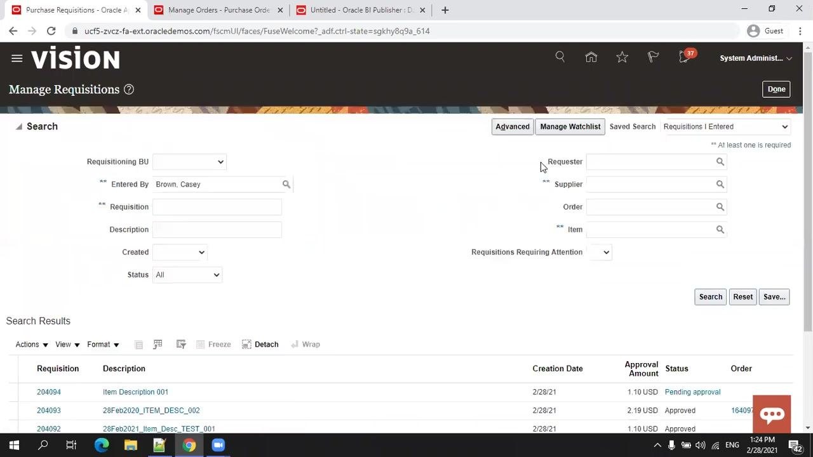Switch to Manage Orders browser tab
This screenshot has height=457, width=813.
pyautogui.click(x=218, y=10)
